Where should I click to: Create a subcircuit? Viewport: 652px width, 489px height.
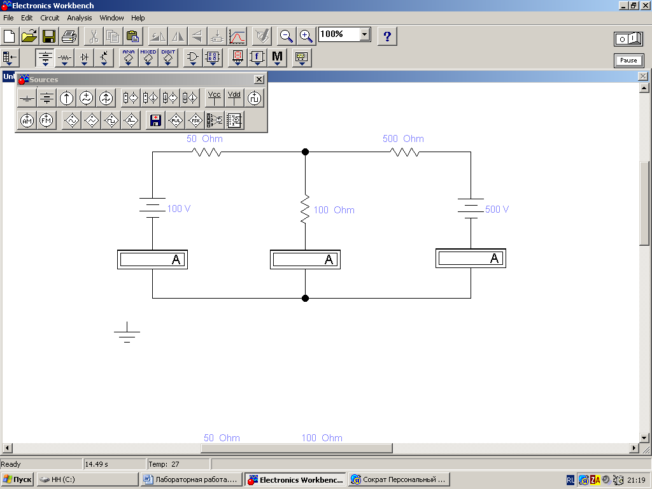(217, 36)
